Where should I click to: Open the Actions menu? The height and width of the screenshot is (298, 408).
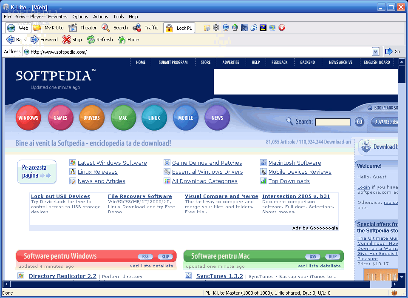click(x=101, y=17)
